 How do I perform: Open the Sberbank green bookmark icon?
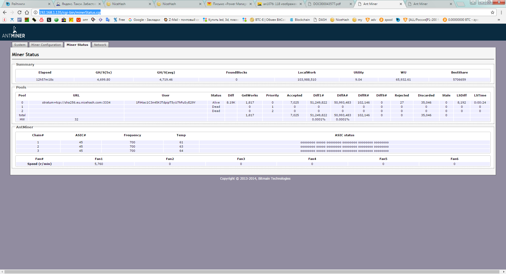point(56,20)
